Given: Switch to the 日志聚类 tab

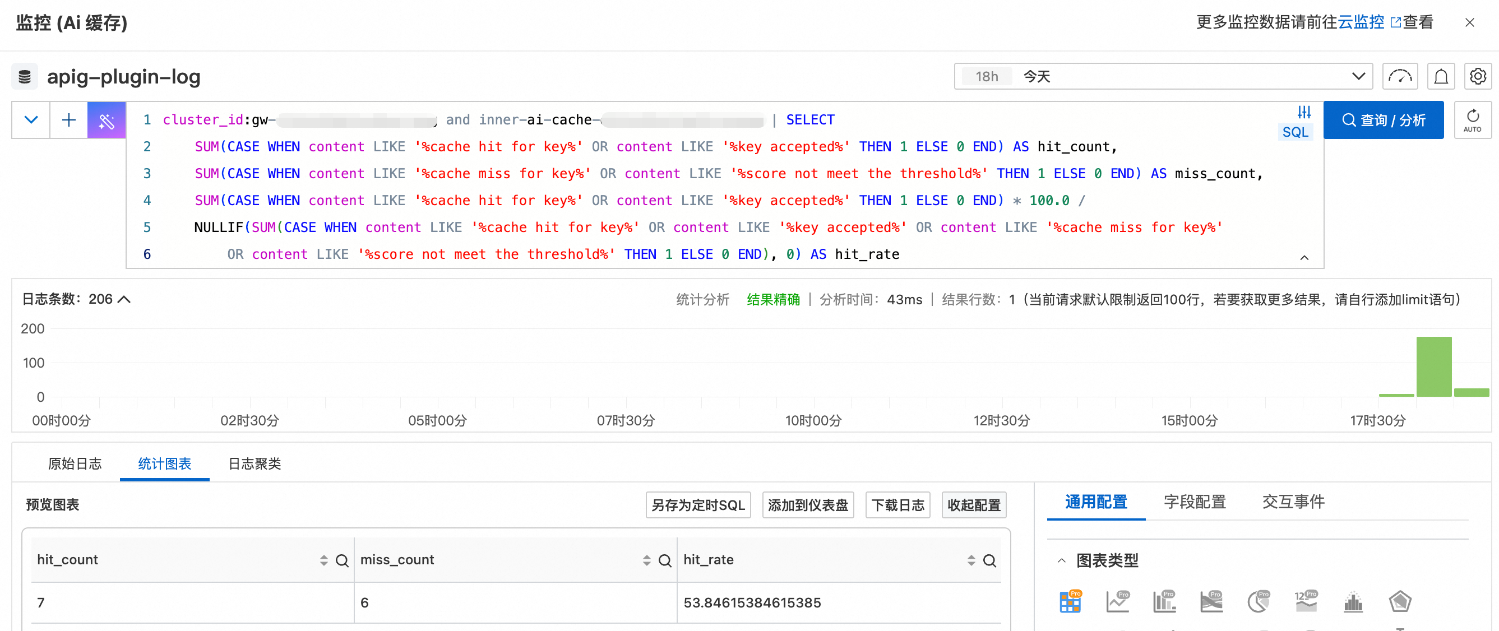Looking at the screenshot, I should tap(255, 464).
